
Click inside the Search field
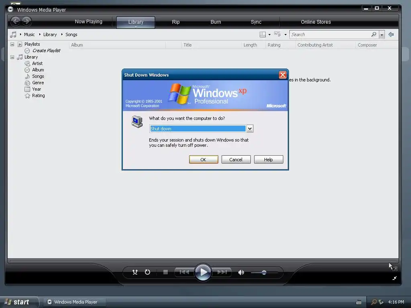[330, 34]
